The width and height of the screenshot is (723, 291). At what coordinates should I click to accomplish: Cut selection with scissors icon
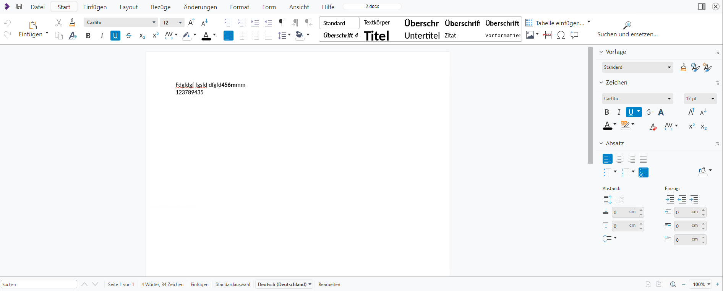(x=58, y=23)
